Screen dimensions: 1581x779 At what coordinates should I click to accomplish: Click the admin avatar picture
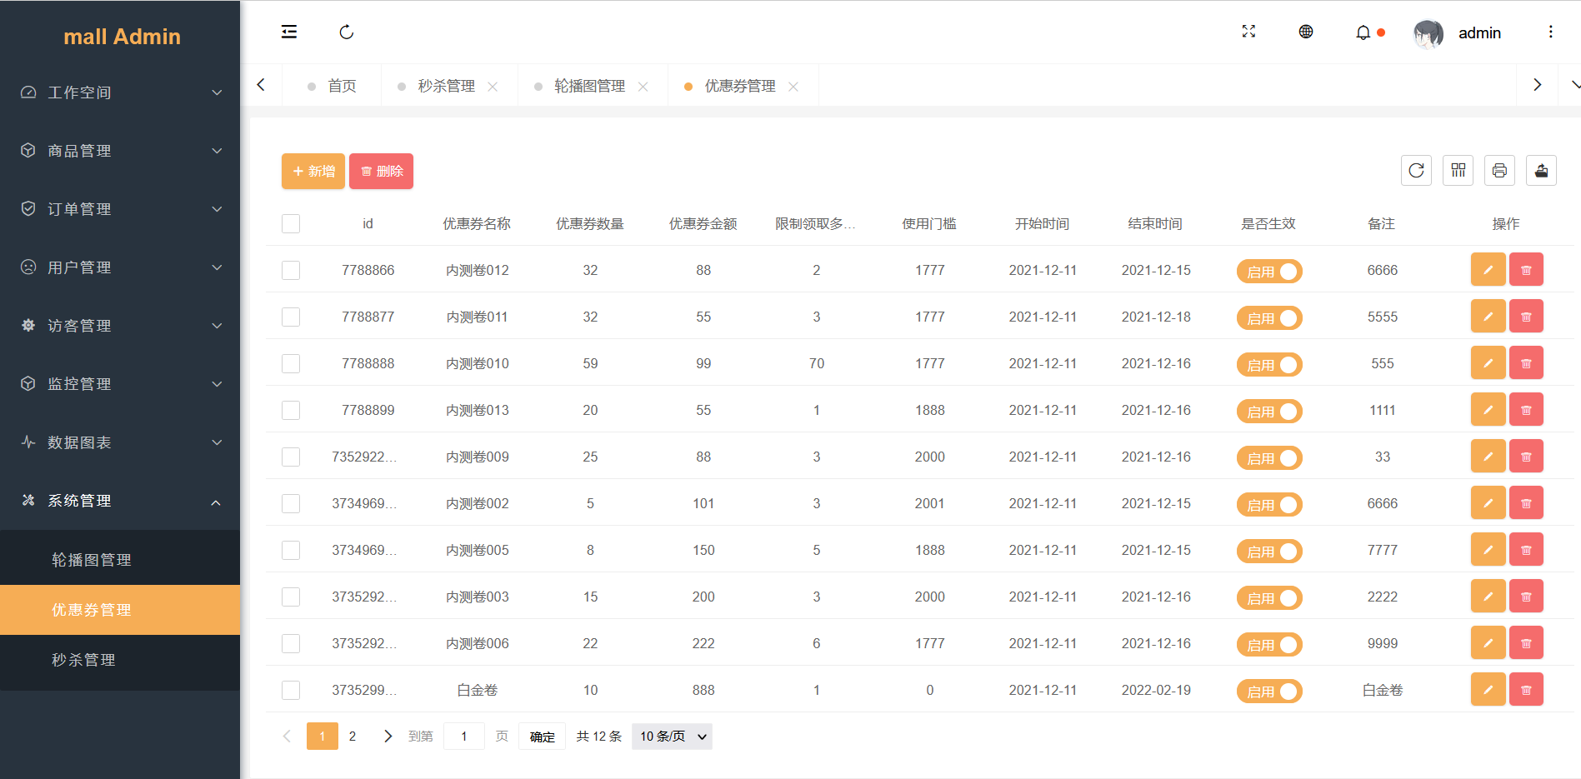[x=1428, y=33]
